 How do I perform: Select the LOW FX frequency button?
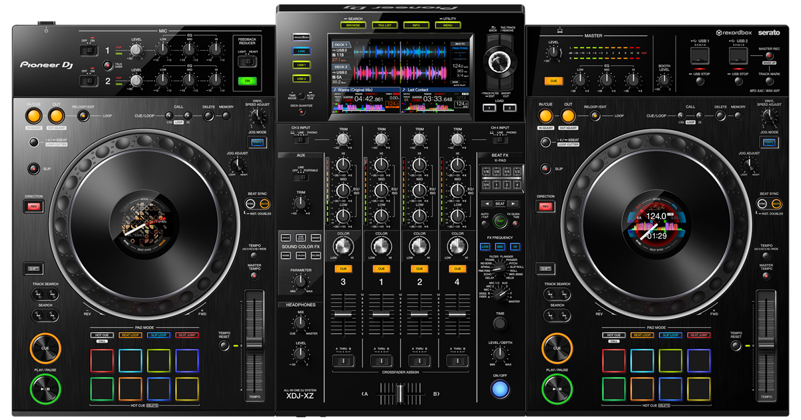pyautogui.click(x=485, y=246)
